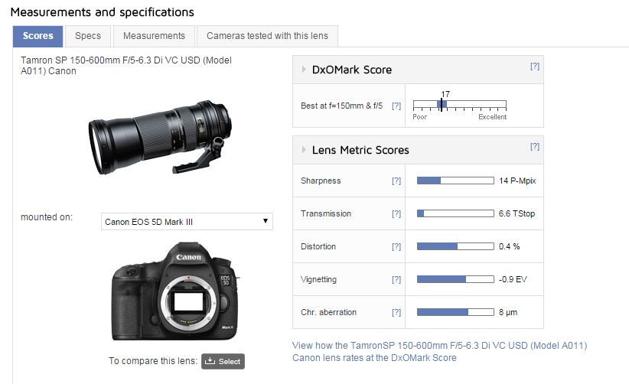Click the Tamron SP 150-600mm lens title
The width and height of the screenshot is (629, 384).
[x=126, y=66]
